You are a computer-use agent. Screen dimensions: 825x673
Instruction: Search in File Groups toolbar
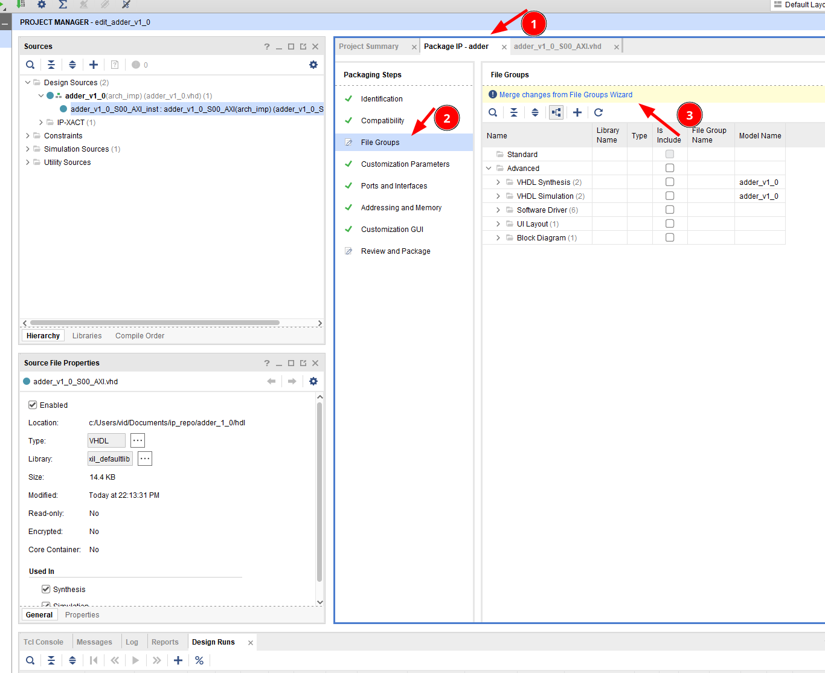click(x=493, y=112)
